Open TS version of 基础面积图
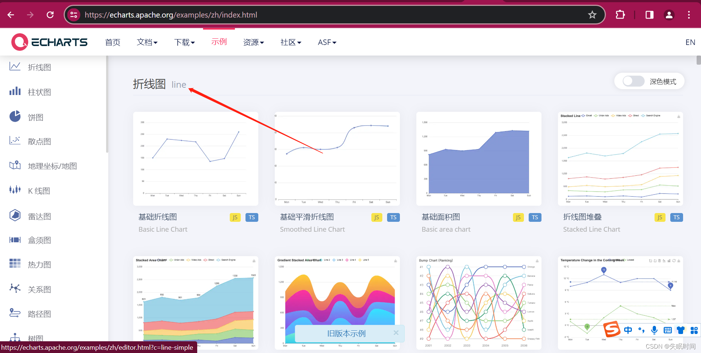 tap(535, 217)
